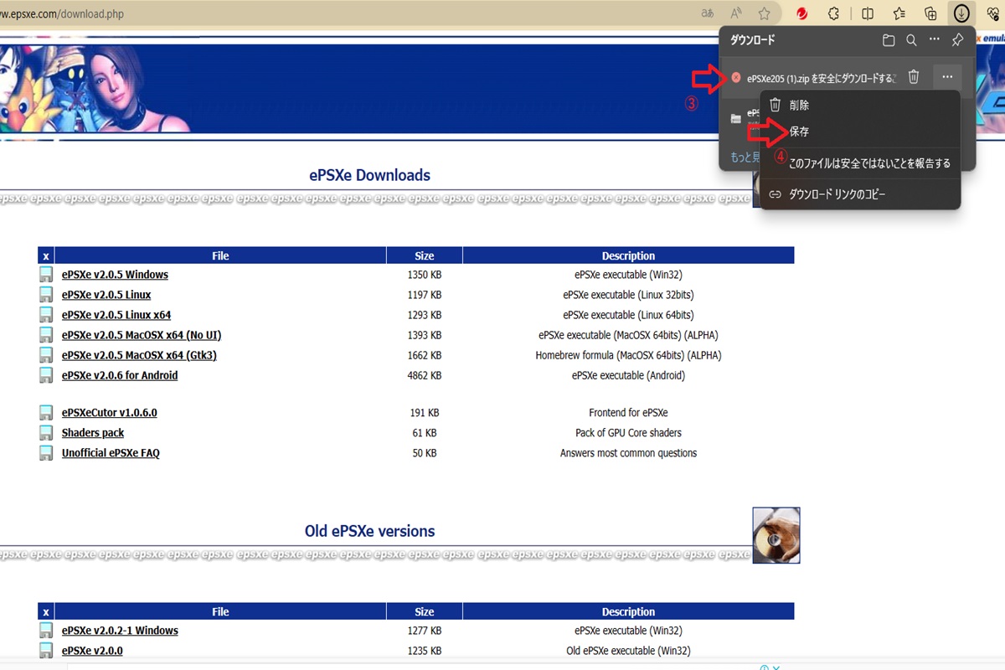Select 削除 from the context menu
This screenshot has height=670, width=1005.
pos(799,106)
